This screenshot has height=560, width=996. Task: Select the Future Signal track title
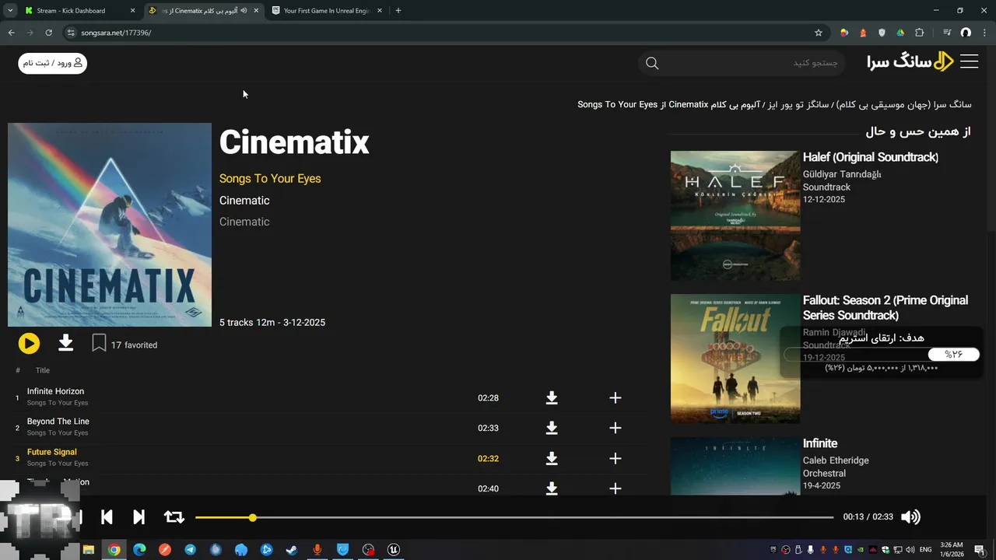pyautogui.click(x=52, y=452)
